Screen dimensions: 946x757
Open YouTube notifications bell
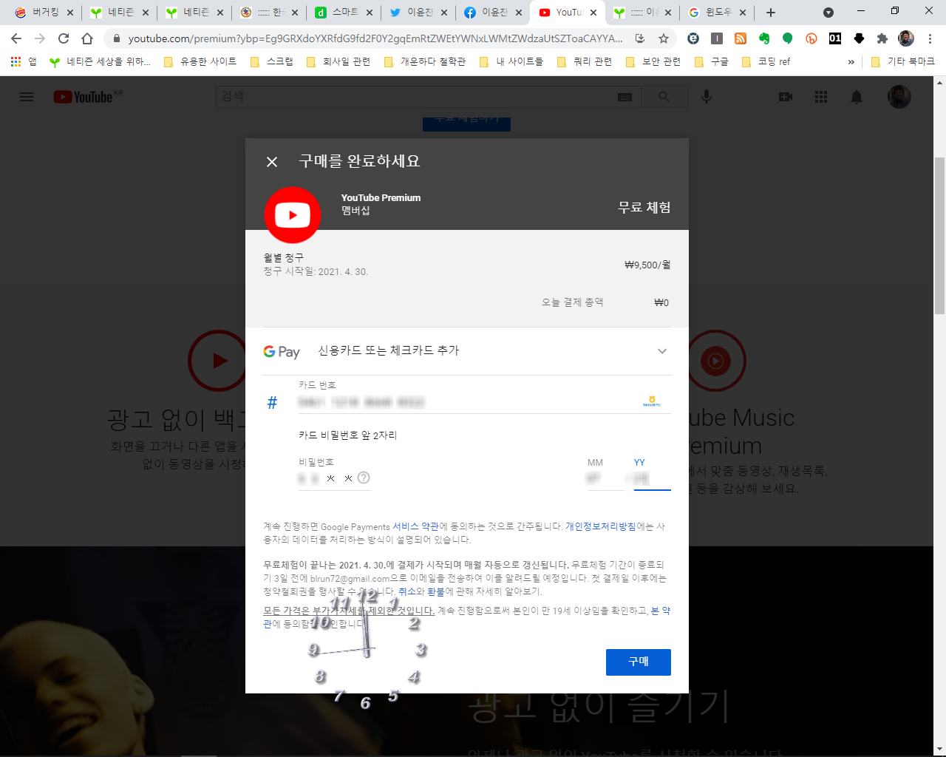point(857,97)
